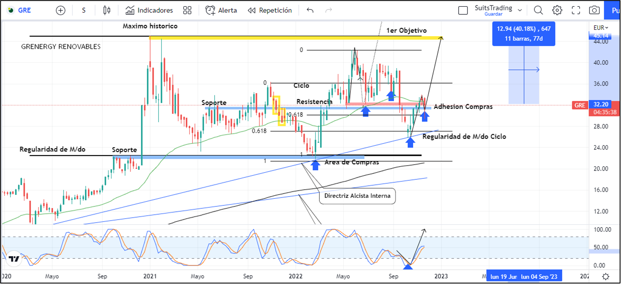Open chart settings gear in toolbar

(557, 11)
